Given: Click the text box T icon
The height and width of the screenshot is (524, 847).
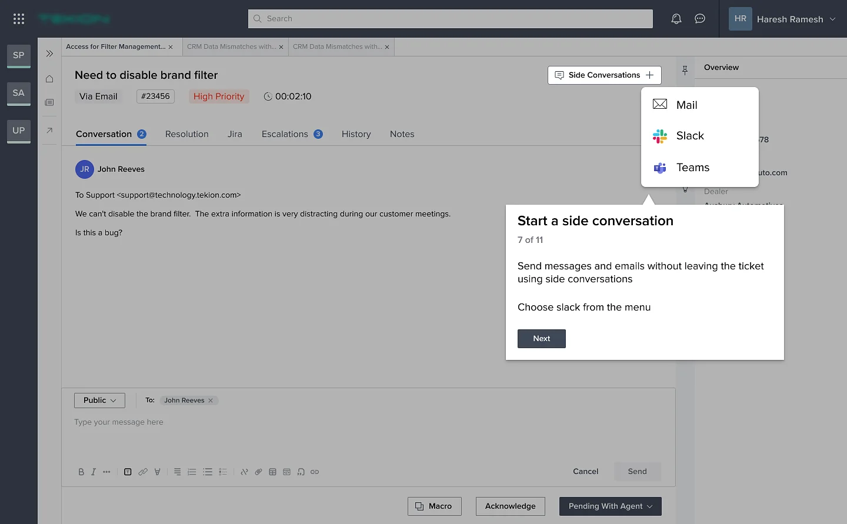Looking at the screenshot, I should (128, 472).
